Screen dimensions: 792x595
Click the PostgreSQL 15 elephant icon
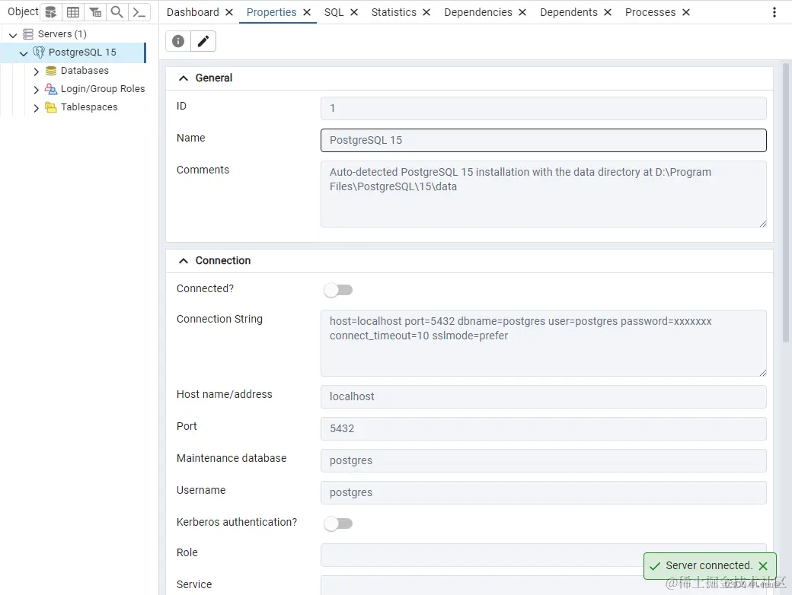pyautogui.click(x=39, y=52)
